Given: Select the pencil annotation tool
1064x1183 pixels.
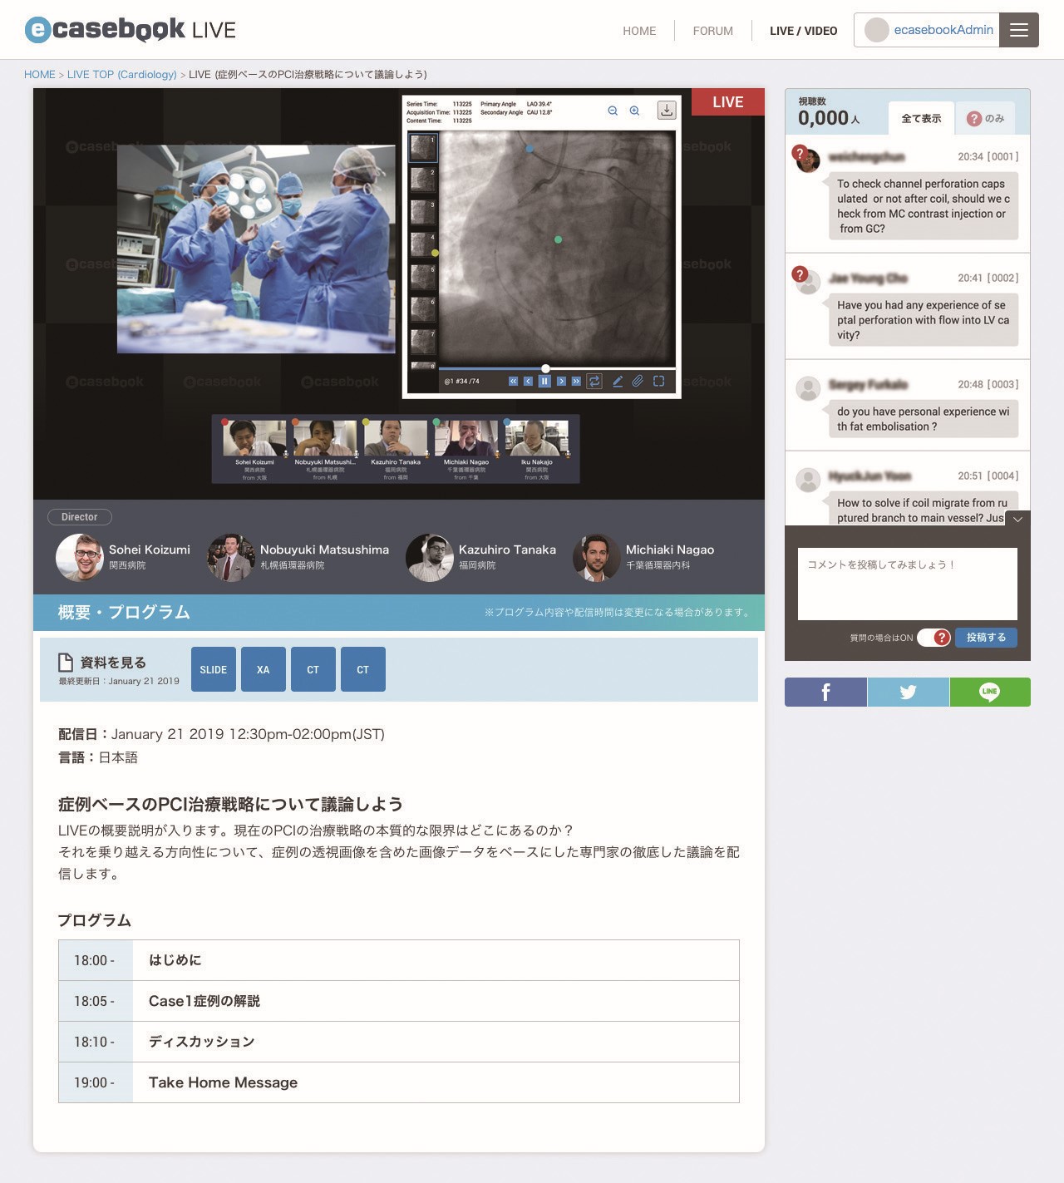Looking at the screenshot, I should coord(618,382).
